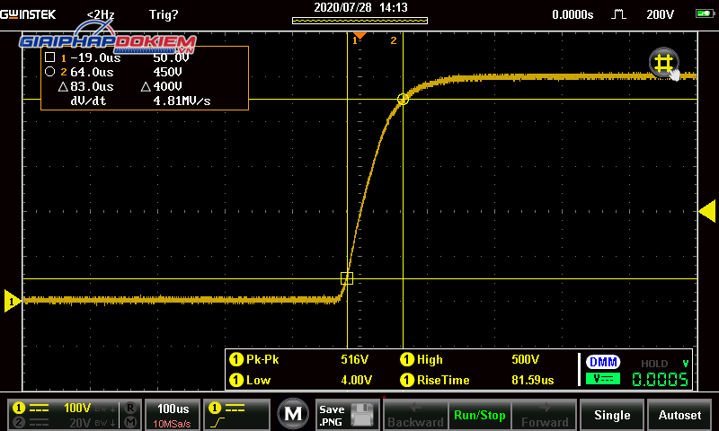Tap the rising edge trigger type icon at top

(x=618, y=14)
